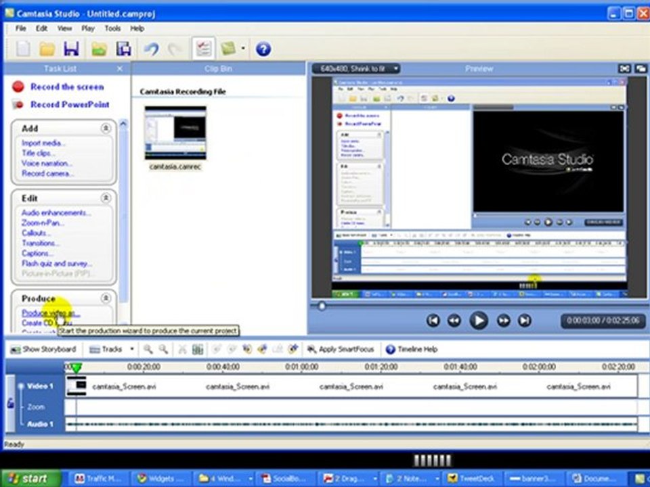This screenshot has height=487, width=650.
Task: Open the Record PowerPoint link
Action: (70, 104)
